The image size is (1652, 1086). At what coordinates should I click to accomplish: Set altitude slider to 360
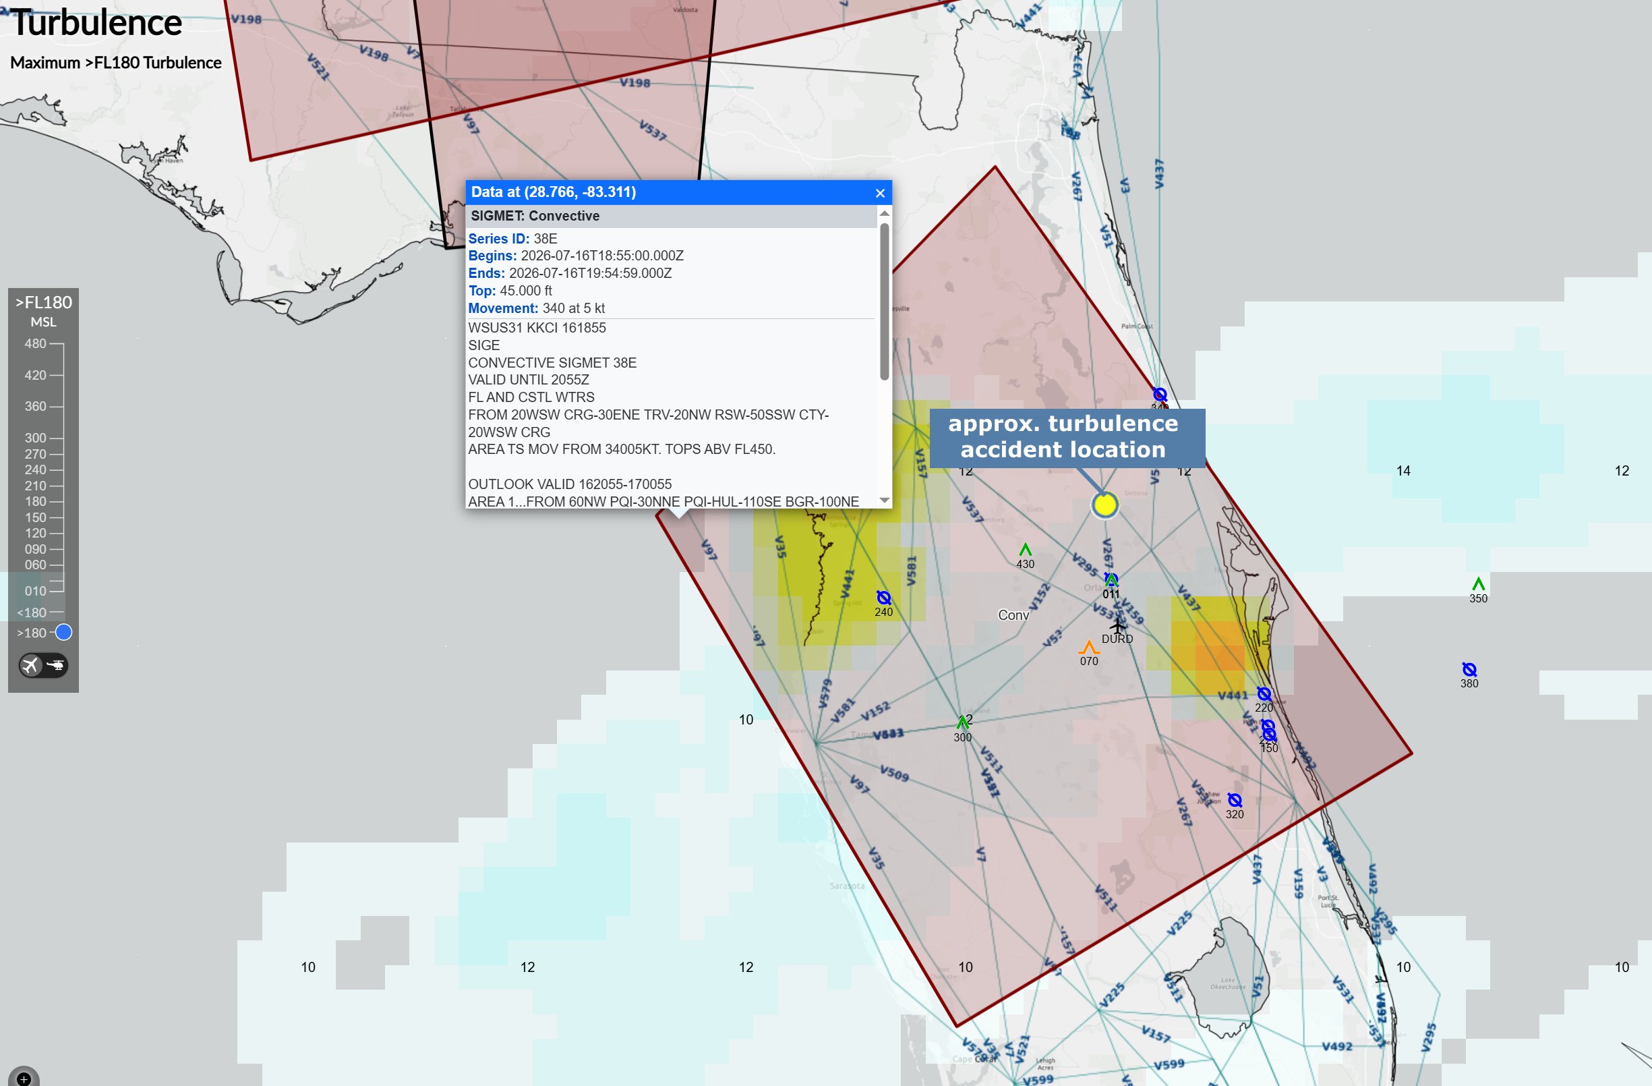pyautogui.click(x=35, y=406)
